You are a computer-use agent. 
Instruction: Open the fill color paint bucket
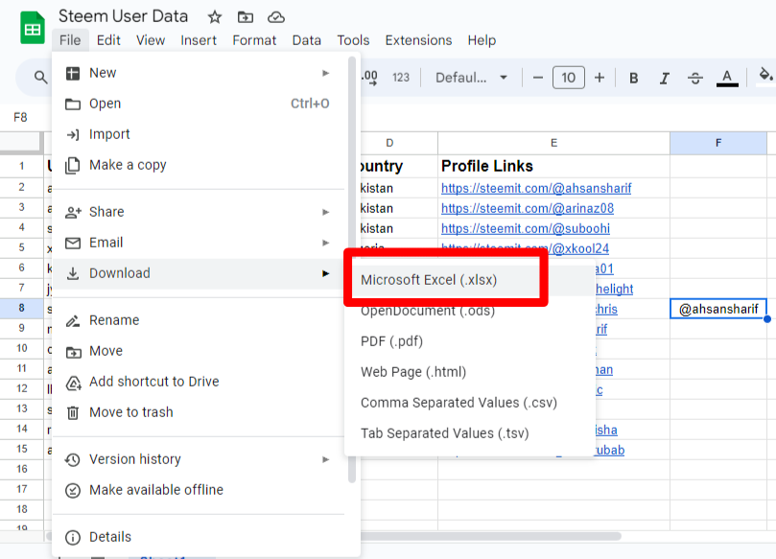pos(764,77)
